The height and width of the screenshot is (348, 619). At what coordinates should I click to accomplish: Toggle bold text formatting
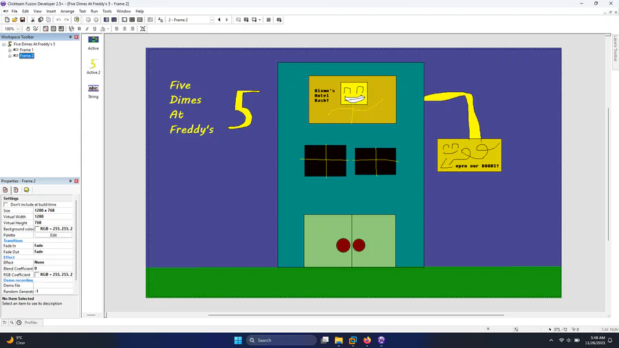79,29
